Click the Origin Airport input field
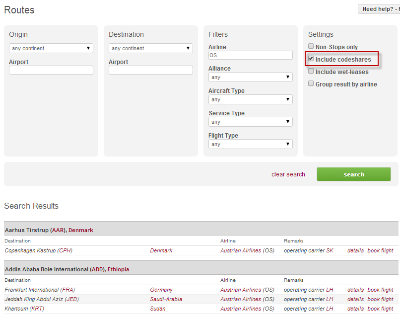 pyautogui.click(x=51, y=71)
